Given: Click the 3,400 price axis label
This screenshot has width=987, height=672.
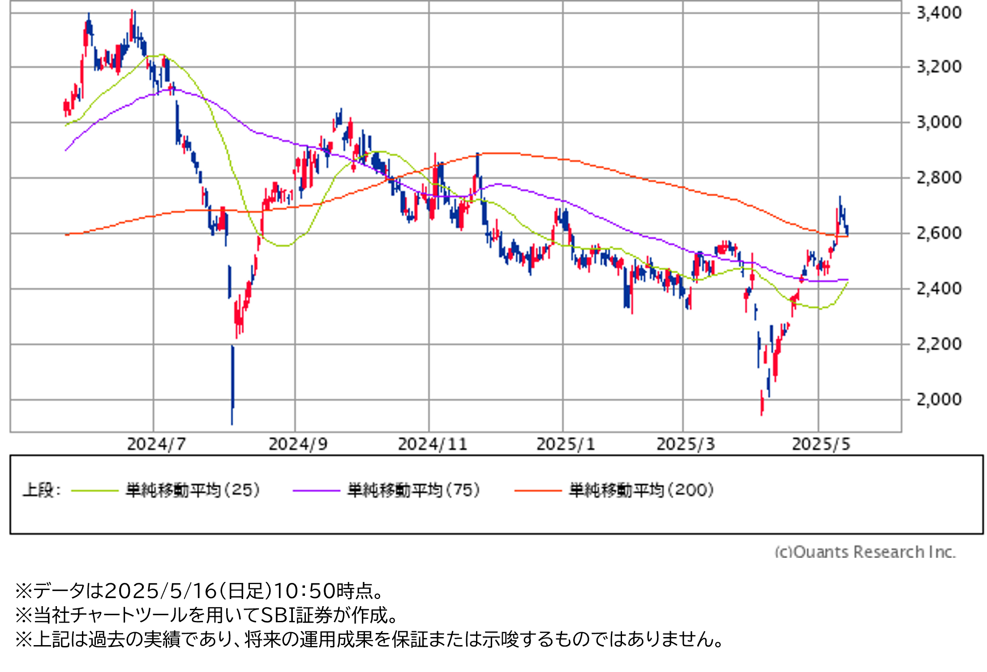Looking at the screenshot, I should [x=939, y=13].
